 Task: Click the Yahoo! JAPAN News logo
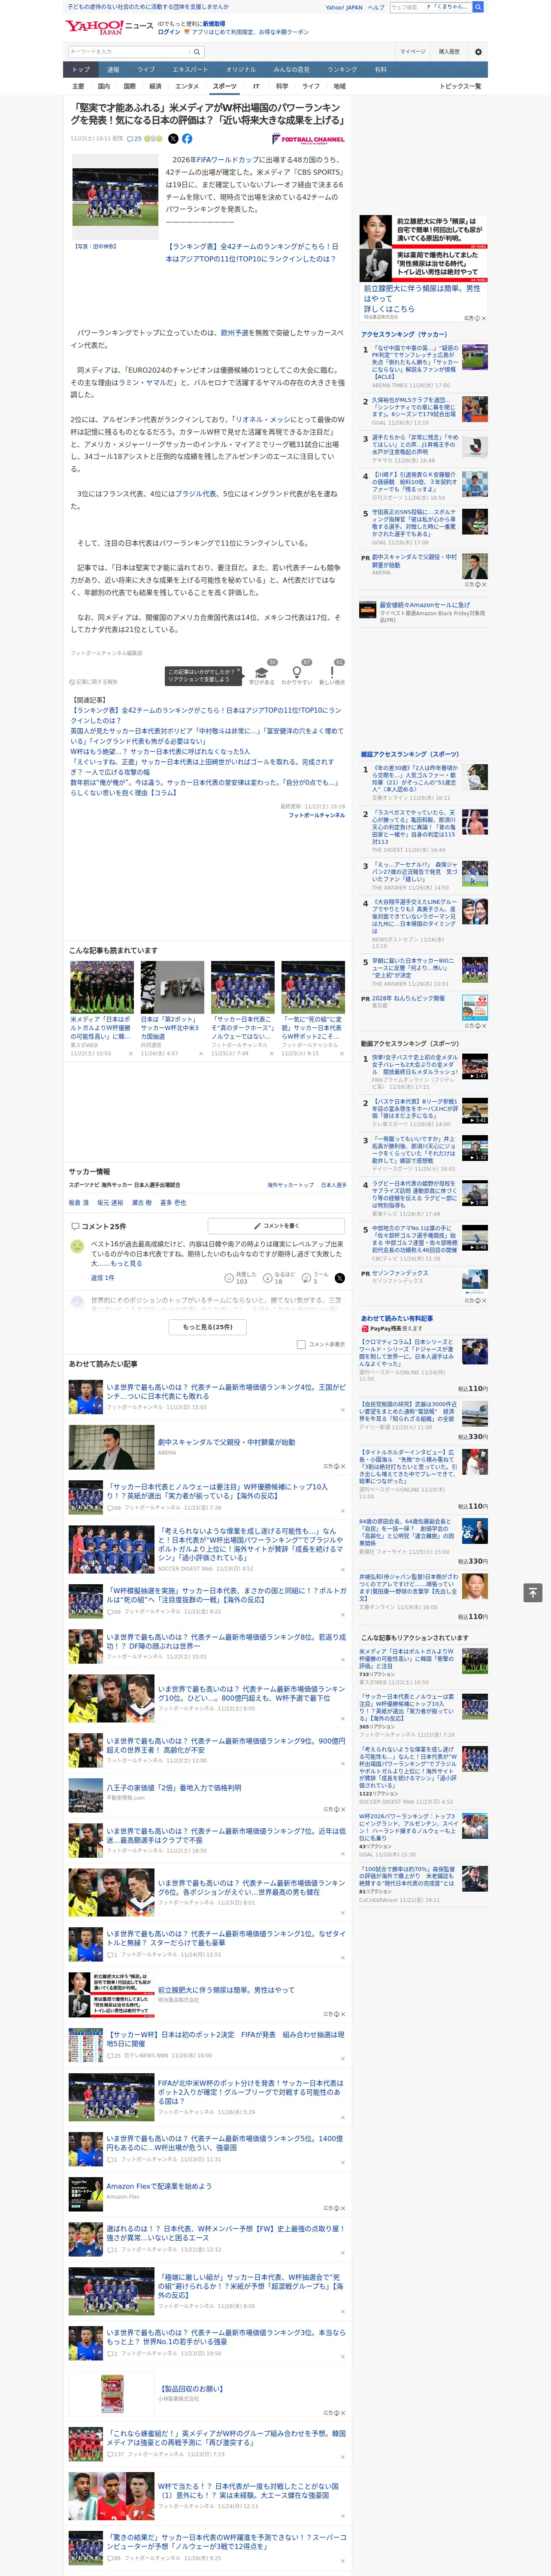pos(109,27)
